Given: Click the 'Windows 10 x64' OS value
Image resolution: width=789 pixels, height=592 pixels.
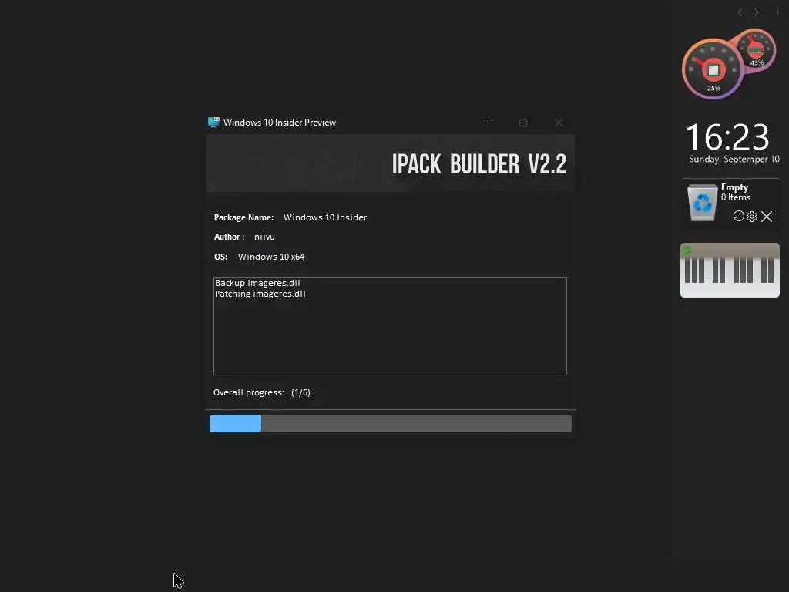Looking at the screenshot, I should click(x=271, y=257).
